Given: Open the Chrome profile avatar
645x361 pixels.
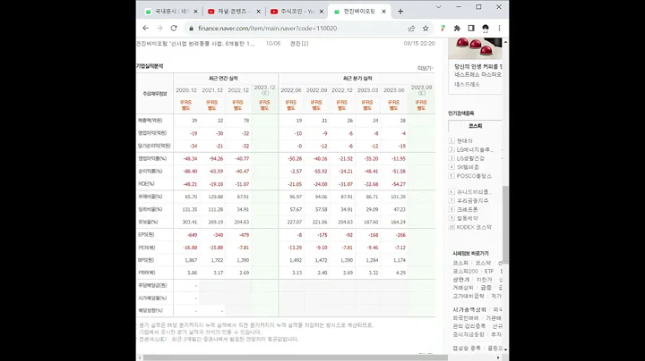Looking at the screenshot, I should point(486,29).
